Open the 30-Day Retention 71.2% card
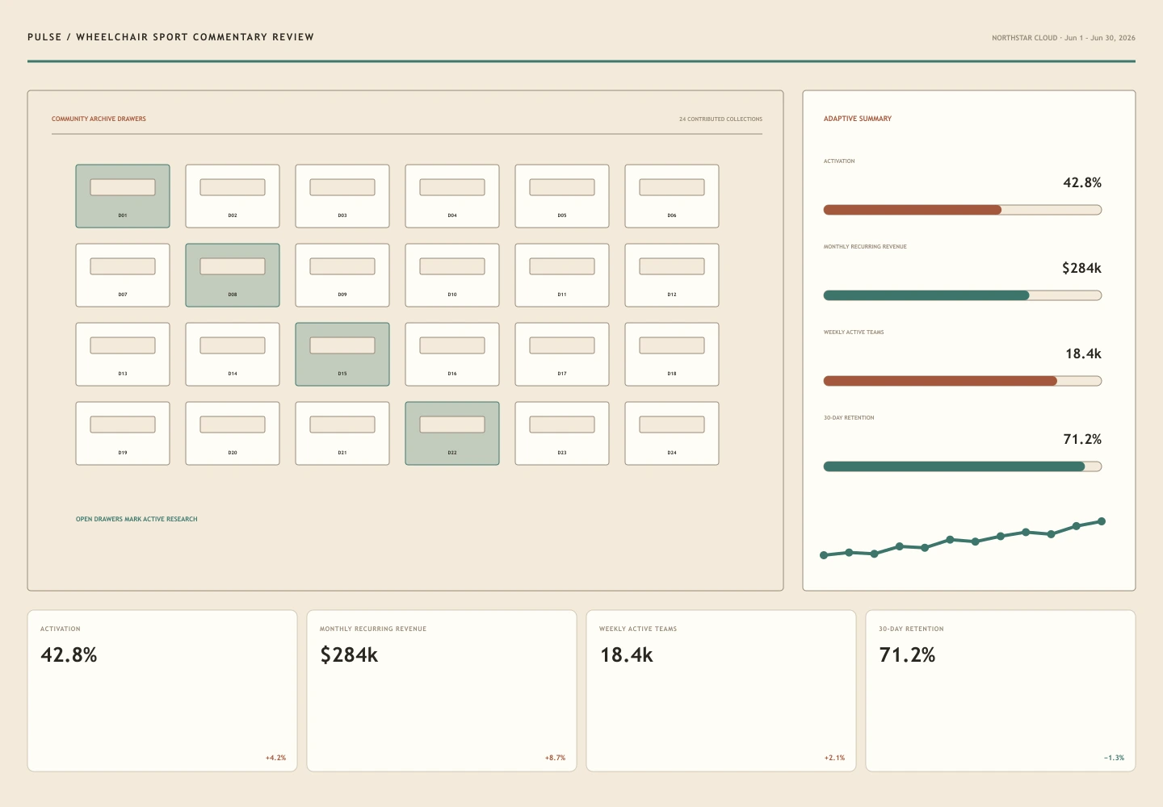 [x=1001, y=691]
